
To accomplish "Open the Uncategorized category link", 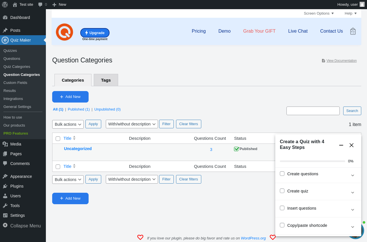I will click(x=78, y=149).
